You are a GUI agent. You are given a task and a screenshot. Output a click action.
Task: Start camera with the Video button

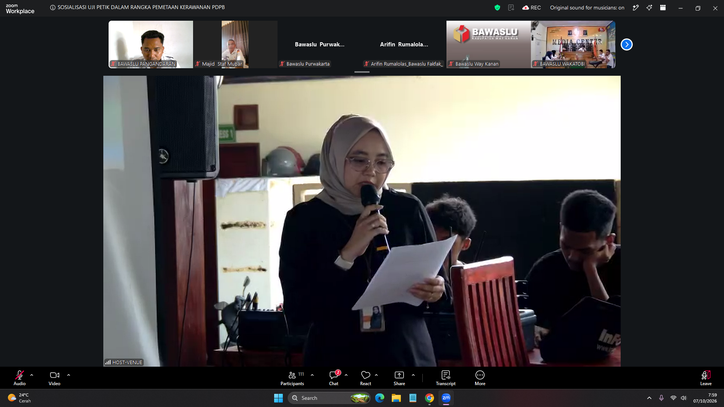point(54,378)
